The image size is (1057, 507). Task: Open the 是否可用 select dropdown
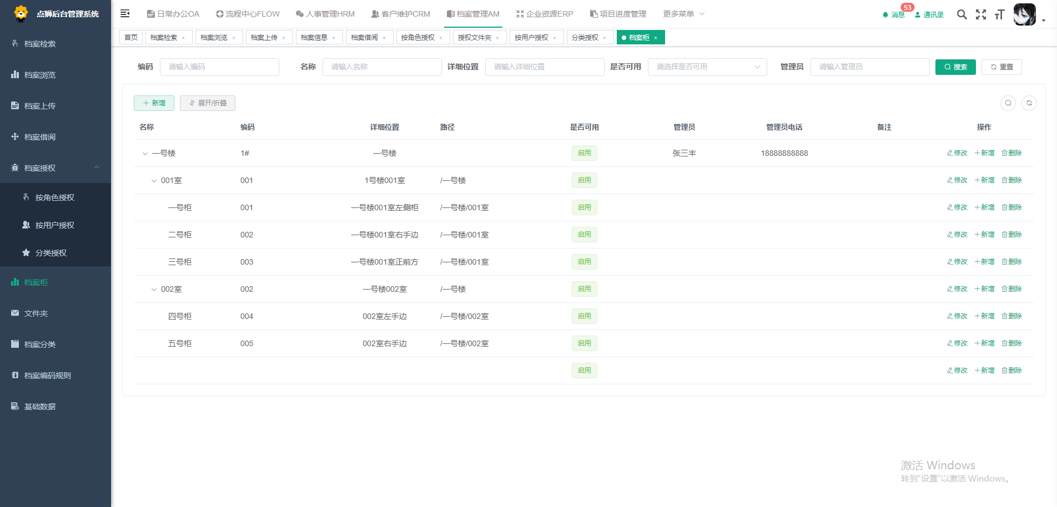pos(707,67)
